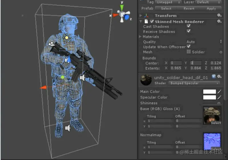Click the blue Z axis cone of the scene gizmo

[127, 17]
